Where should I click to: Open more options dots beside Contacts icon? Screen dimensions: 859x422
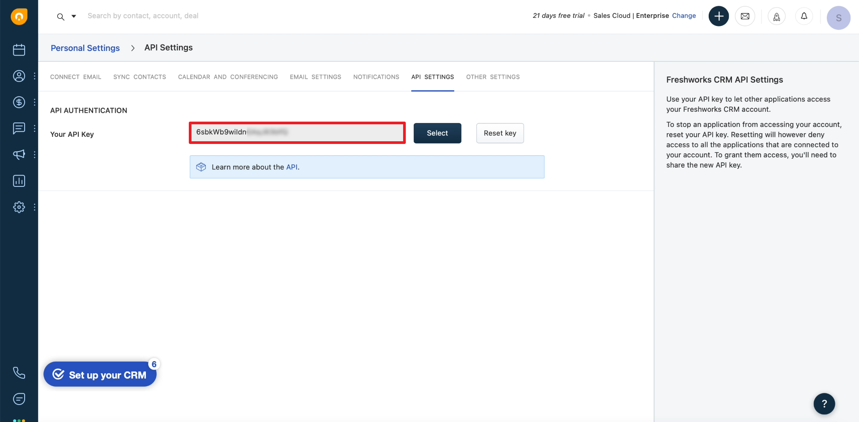pos(34,76)
